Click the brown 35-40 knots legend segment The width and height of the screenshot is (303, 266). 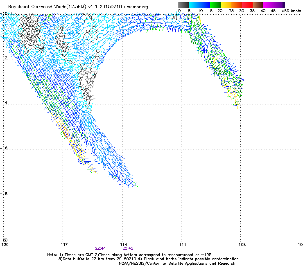click(x=258, y=5)
